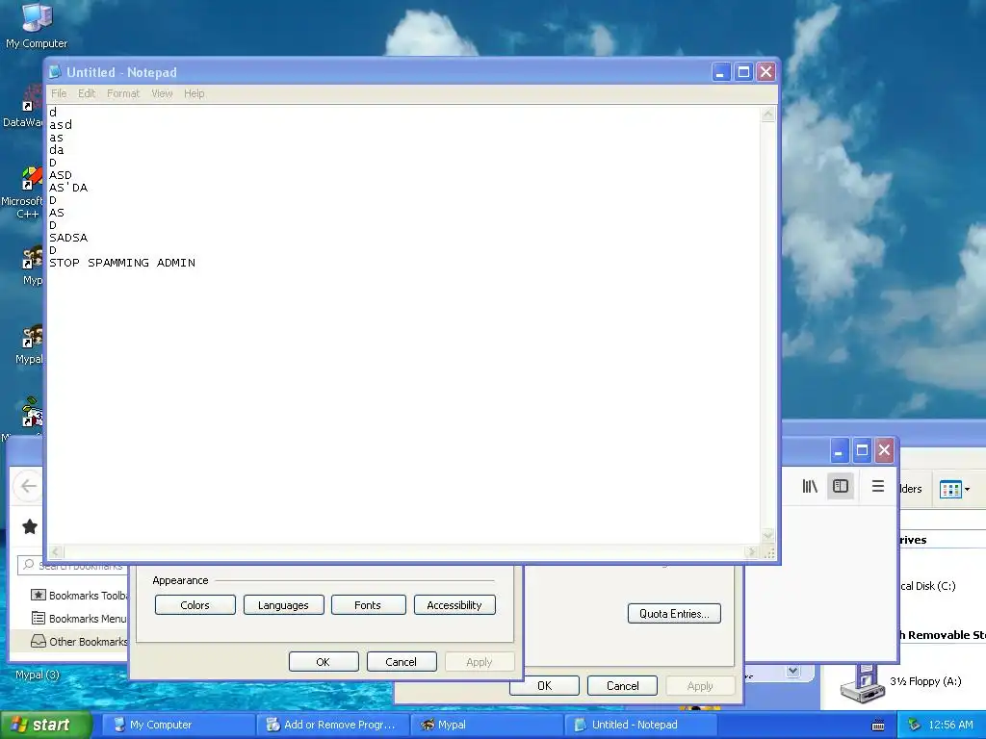Click the Bookmarks Toolbar folder icon
The height and width of the screenshot is (739, 986).
[x=39, y=595]
